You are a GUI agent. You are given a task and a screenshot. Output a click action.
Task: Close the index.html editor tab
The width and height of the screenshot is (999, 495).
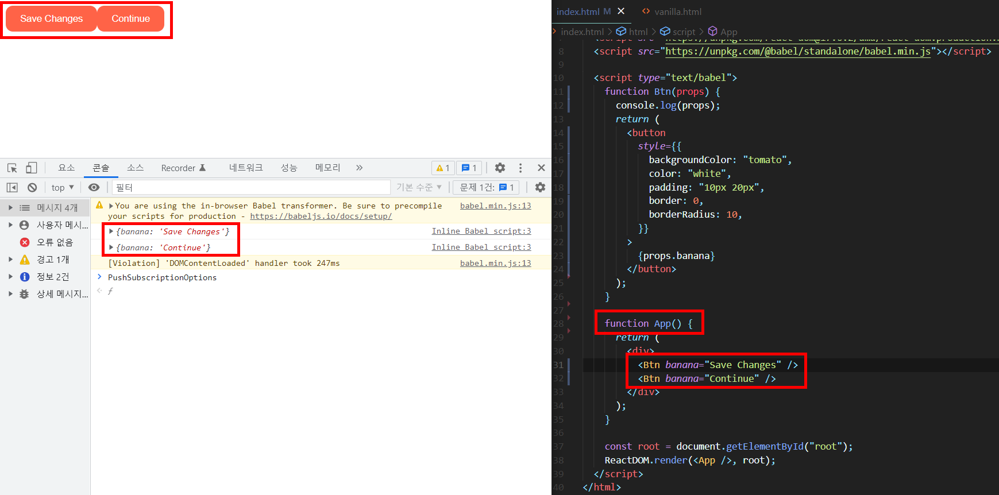tap(621, 11)
